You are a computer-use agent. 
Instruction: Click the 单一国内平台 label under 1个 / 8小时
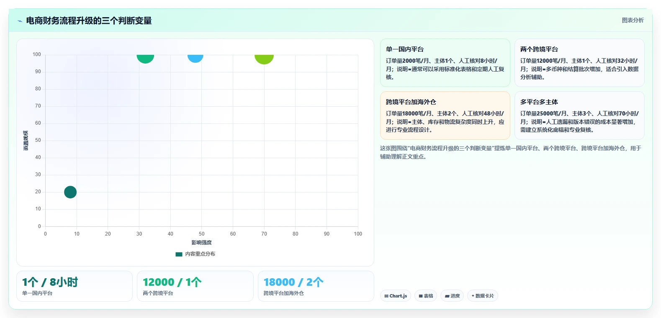click(37, 293)
